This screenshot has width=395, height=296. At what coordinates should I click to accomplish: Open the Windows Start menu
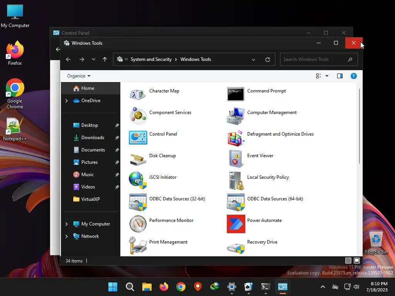click(113, 287)
